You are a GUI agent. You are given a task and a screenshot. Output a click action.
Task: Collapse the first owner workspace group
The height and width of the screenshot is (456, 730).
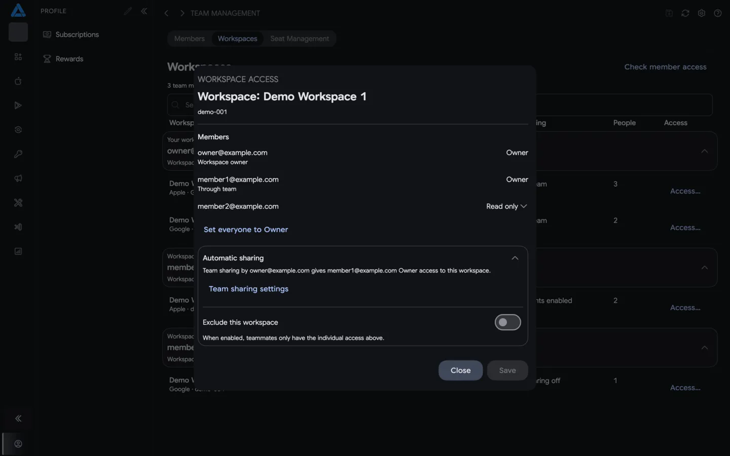705,151
